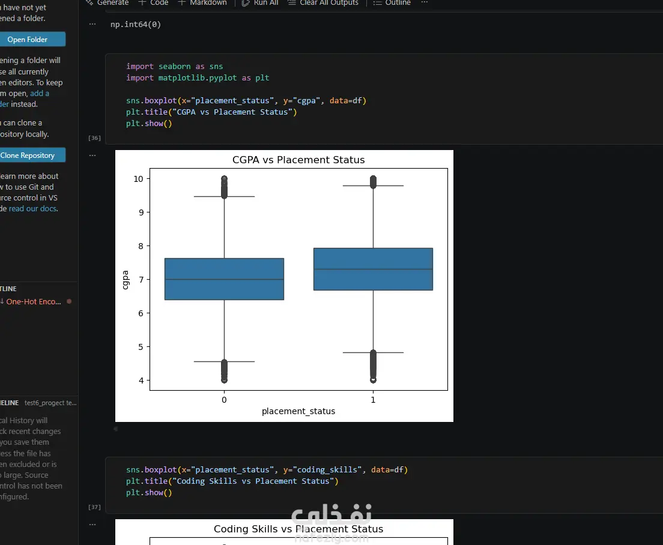The image size is (663, 545).
Task: Expand the Timeline panel header
Action: pyautogui.click(x=9, y=403)
